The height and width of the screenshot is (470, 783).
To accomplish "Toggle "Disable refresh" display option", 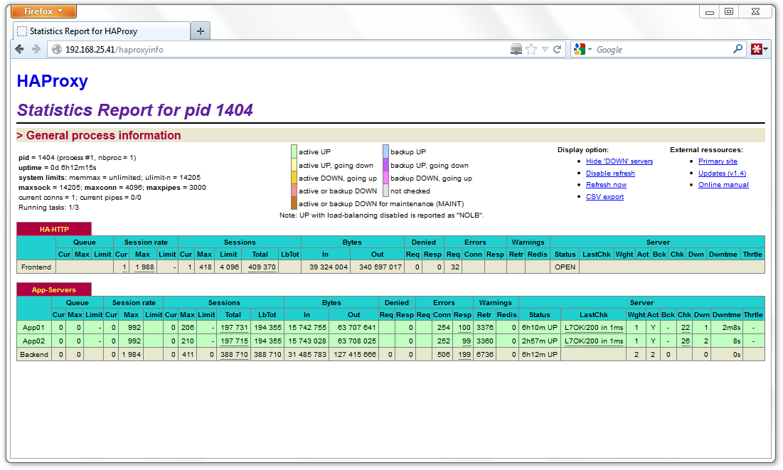I will (x=609, y=173).
